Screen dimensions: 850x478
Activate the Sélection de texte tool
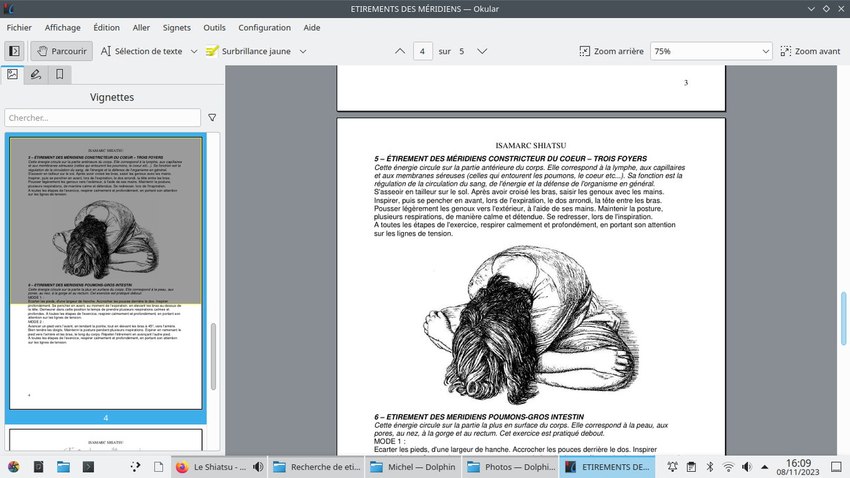142,51
